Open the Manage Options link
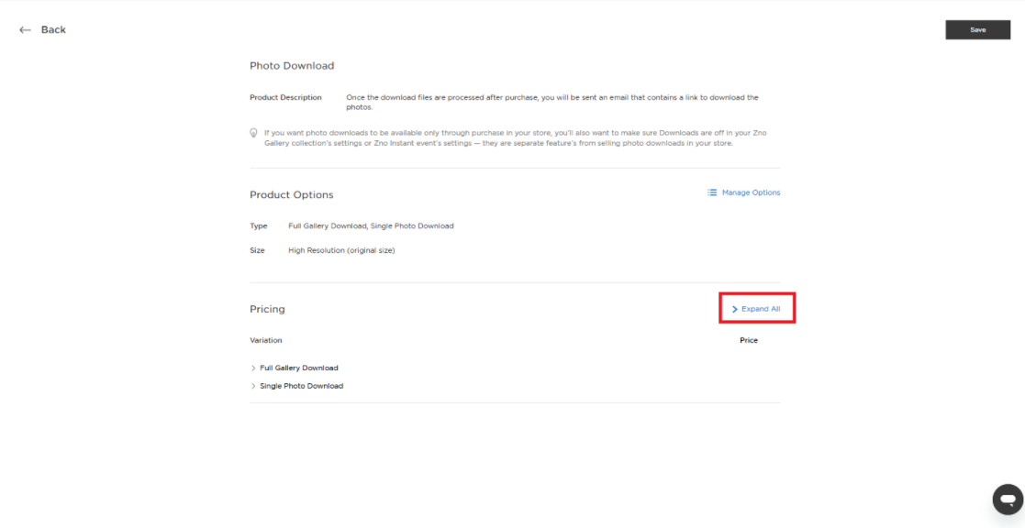The image size is (1025, 528). 751,192
